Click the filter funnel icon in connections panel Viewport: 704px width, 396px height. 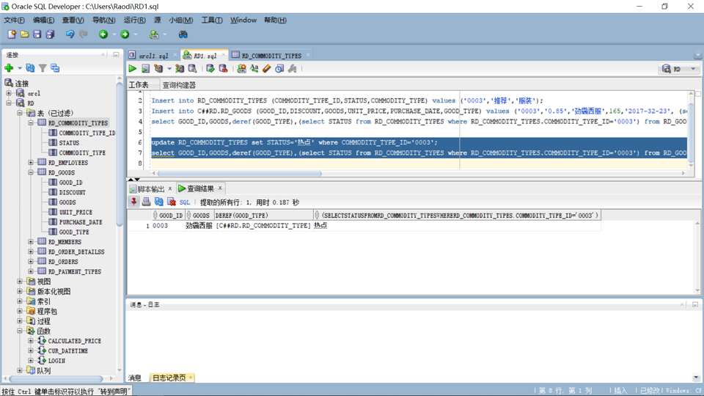pos(43,68)
